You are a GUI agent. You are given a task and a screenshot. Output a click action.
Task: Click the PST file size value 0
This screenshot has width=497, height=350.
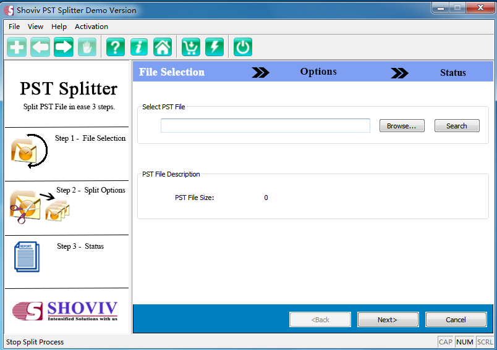(266, 198)
